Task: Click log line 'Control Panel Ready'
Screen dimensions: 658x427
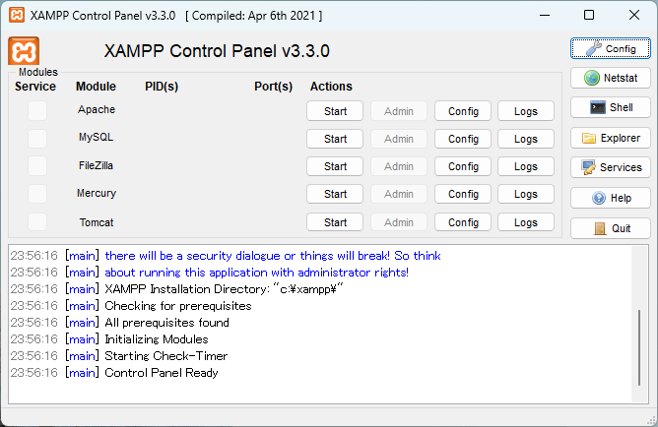Action: click(x=162, y=373)
